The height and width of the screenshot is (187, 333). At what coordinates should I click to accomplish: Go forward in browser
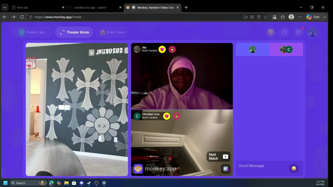[13, 17]
